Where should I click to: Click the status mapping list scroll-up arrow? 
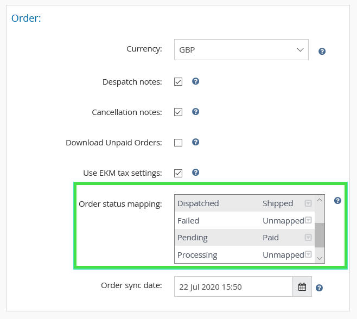click(320, 200)
